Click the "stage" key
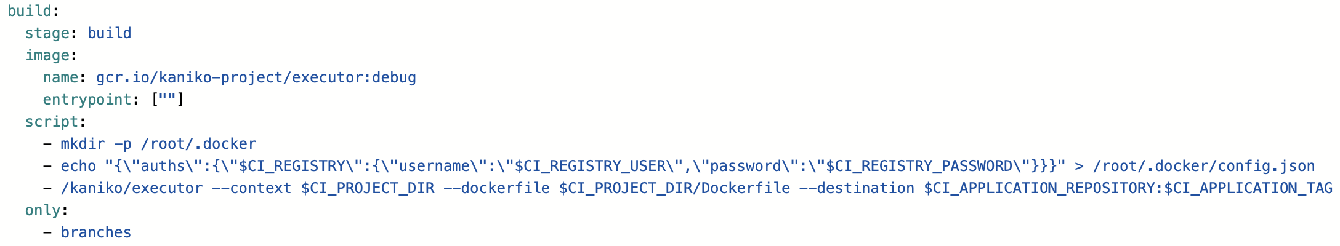1340x246 pixels. click(47, 33)
